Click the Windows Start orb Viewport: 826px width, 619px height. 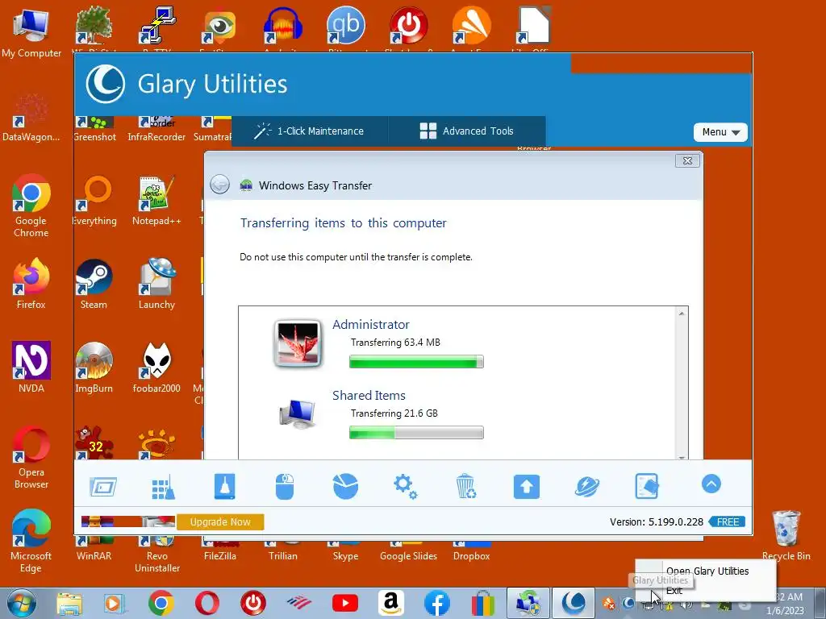[21, 603]
